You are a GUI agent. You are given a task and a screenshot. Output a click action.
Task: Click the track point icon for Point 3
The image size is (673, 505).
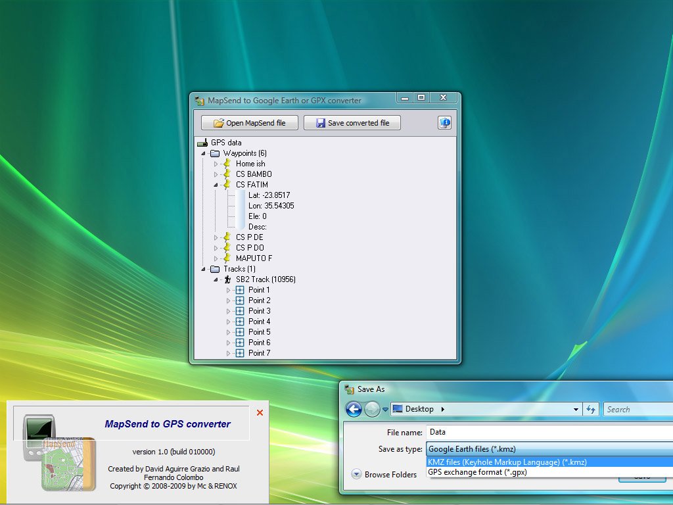coord(240,311)
